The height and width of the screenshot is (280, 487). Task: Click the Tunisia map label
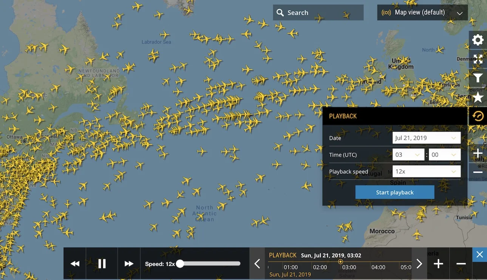click(464, 217)
